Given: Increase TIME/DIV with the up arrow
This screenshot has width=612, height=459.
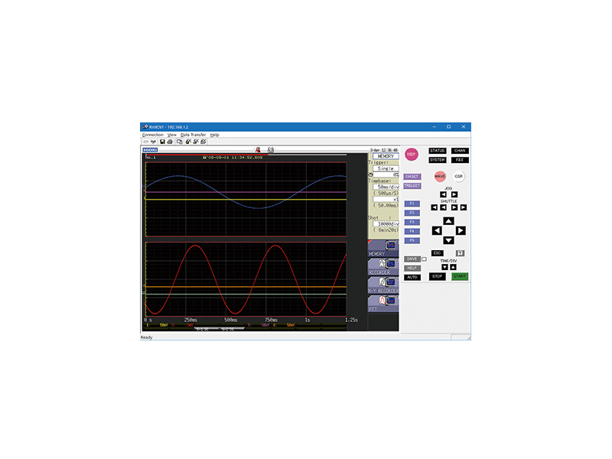Looking at the screenshot, I should [453, 267].
